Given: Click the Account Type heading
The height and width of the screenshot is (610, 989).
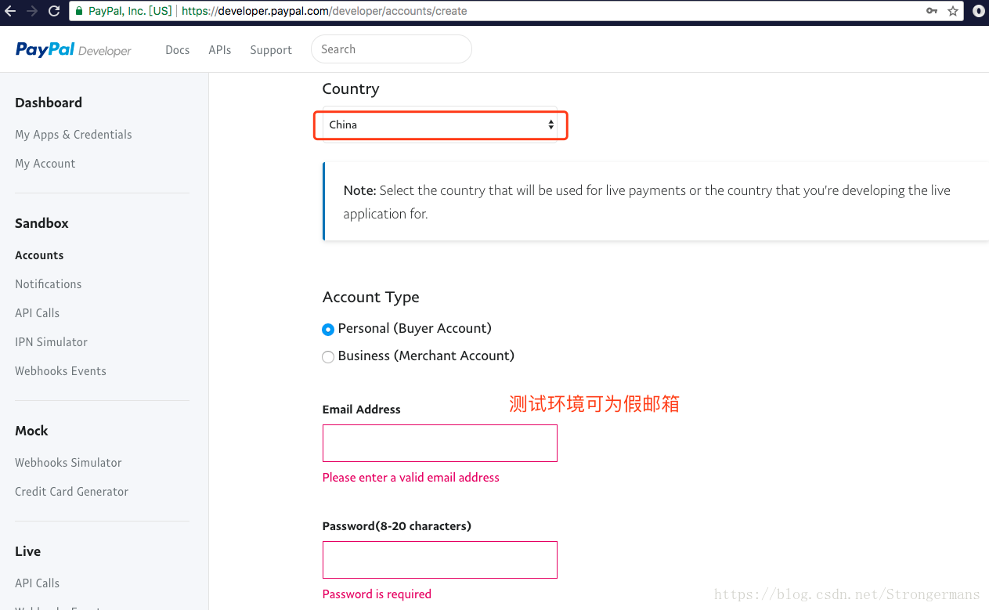Looking at the screenshot, I should point(371,298).
